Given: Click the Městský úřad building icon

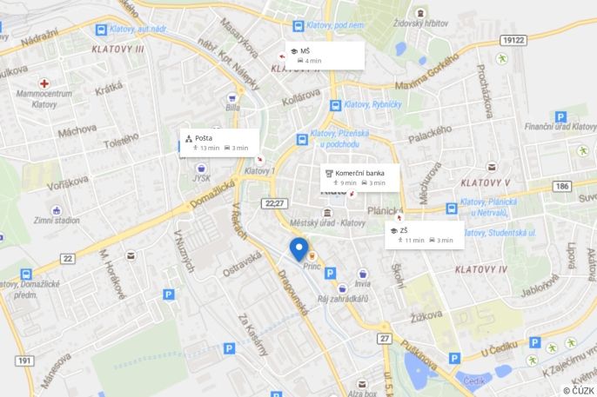Looking at the screenshot, I should (x=327, y=213).
